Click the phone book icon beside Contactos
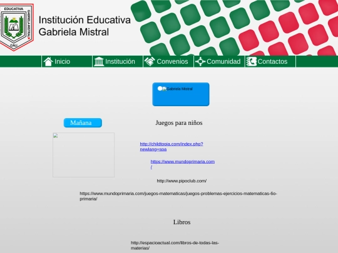The width and height of the screenshot is (338, 253). pos(252,61)
